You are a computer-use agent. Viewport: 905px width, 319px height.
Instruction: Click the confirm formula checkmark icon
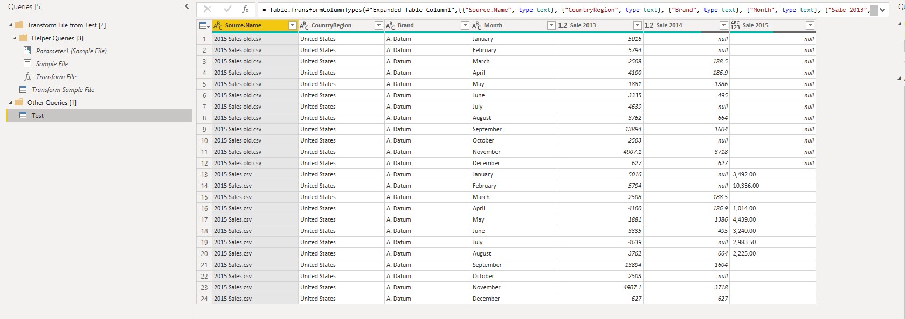point(227,9)
